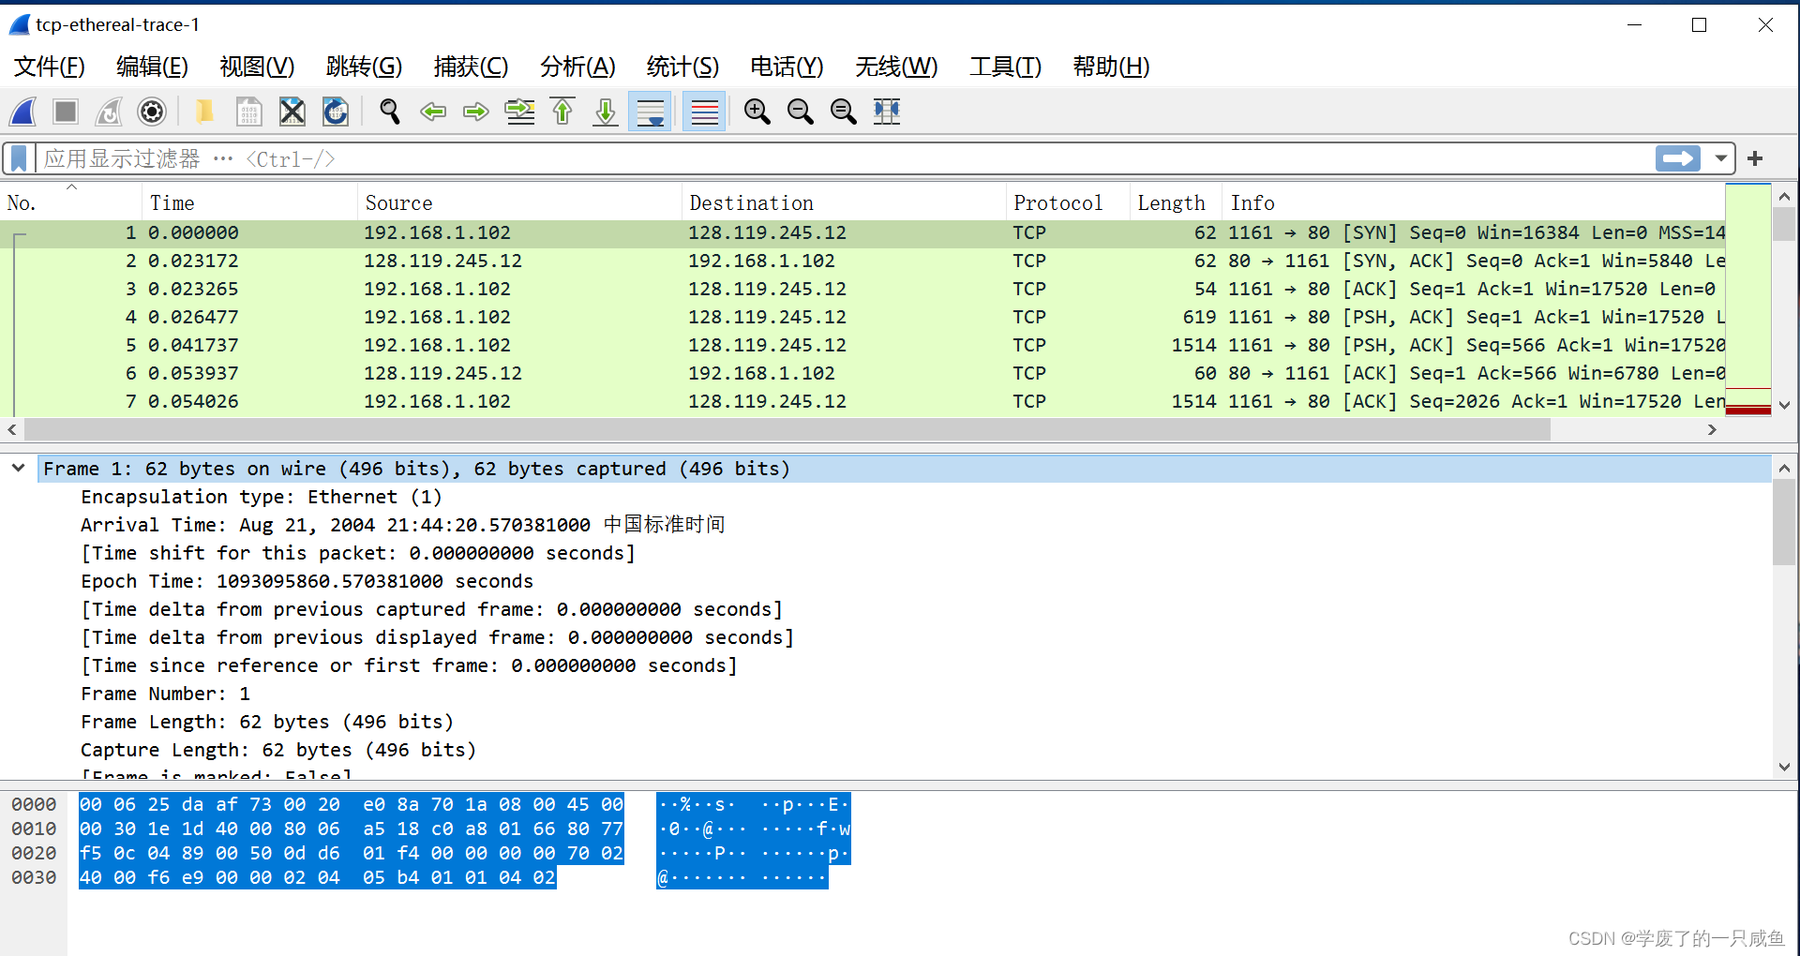Viewport: 1800px width, 956px height.
Task: Apply the display filter arrow button
Action: 1678,158
